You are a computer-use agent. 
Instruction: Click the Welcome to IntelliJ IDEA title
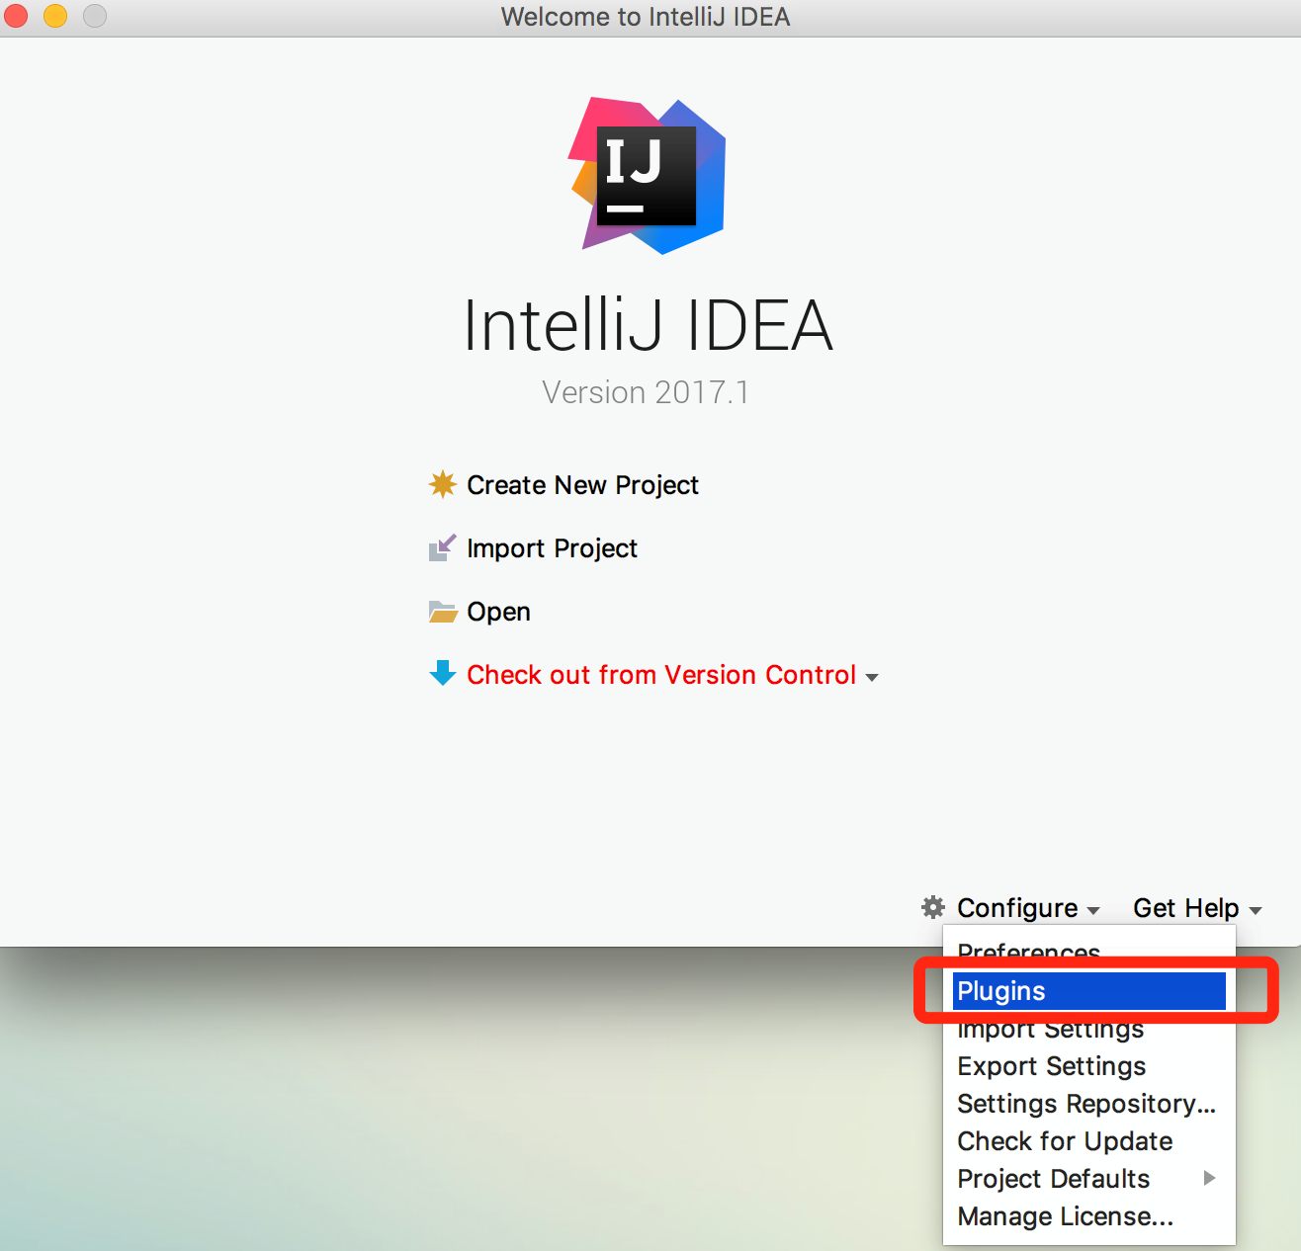646,17
